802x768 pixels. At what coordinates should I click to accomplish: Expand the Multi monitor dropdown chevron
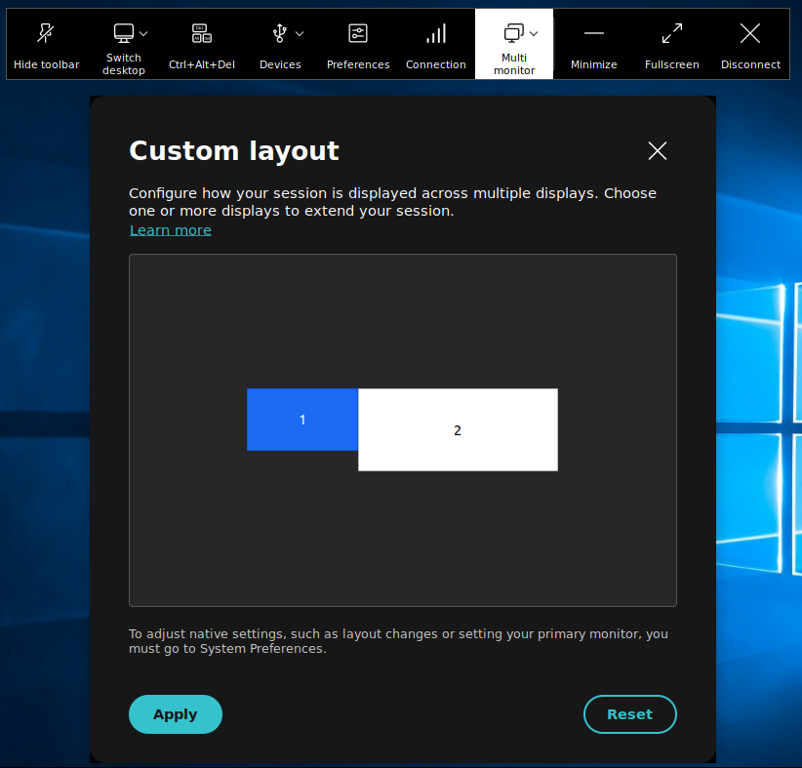534,33
